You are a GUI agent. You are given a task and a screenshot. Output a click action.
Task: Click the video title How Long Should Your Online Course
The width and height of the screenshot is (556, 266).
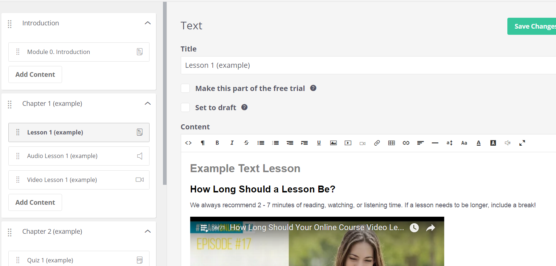click(x=317, y=228)
